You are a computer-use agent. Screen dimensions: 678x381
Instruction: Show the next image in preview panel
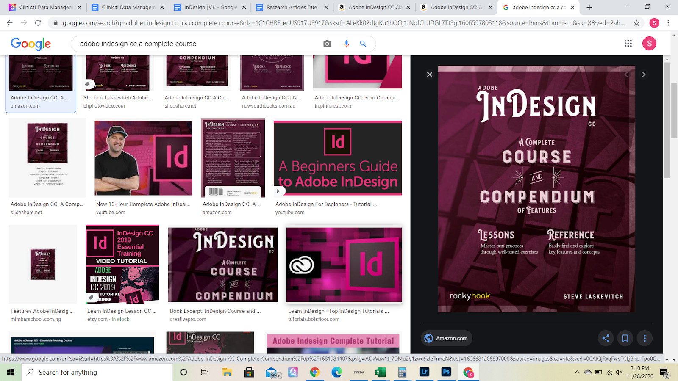tap(644, 75)
